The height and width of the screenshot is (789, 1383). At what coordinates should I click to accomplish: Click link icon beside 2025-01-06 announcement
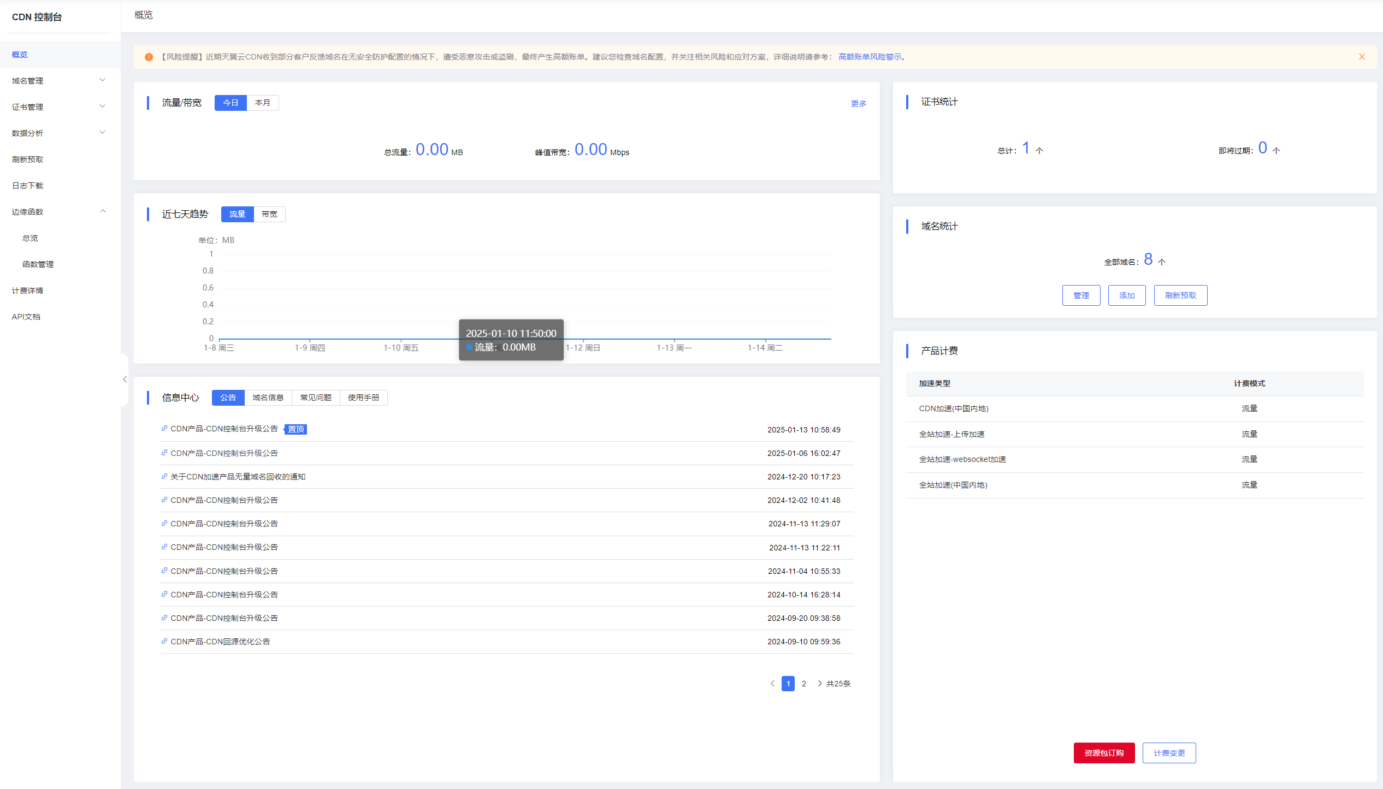(164, 453)
